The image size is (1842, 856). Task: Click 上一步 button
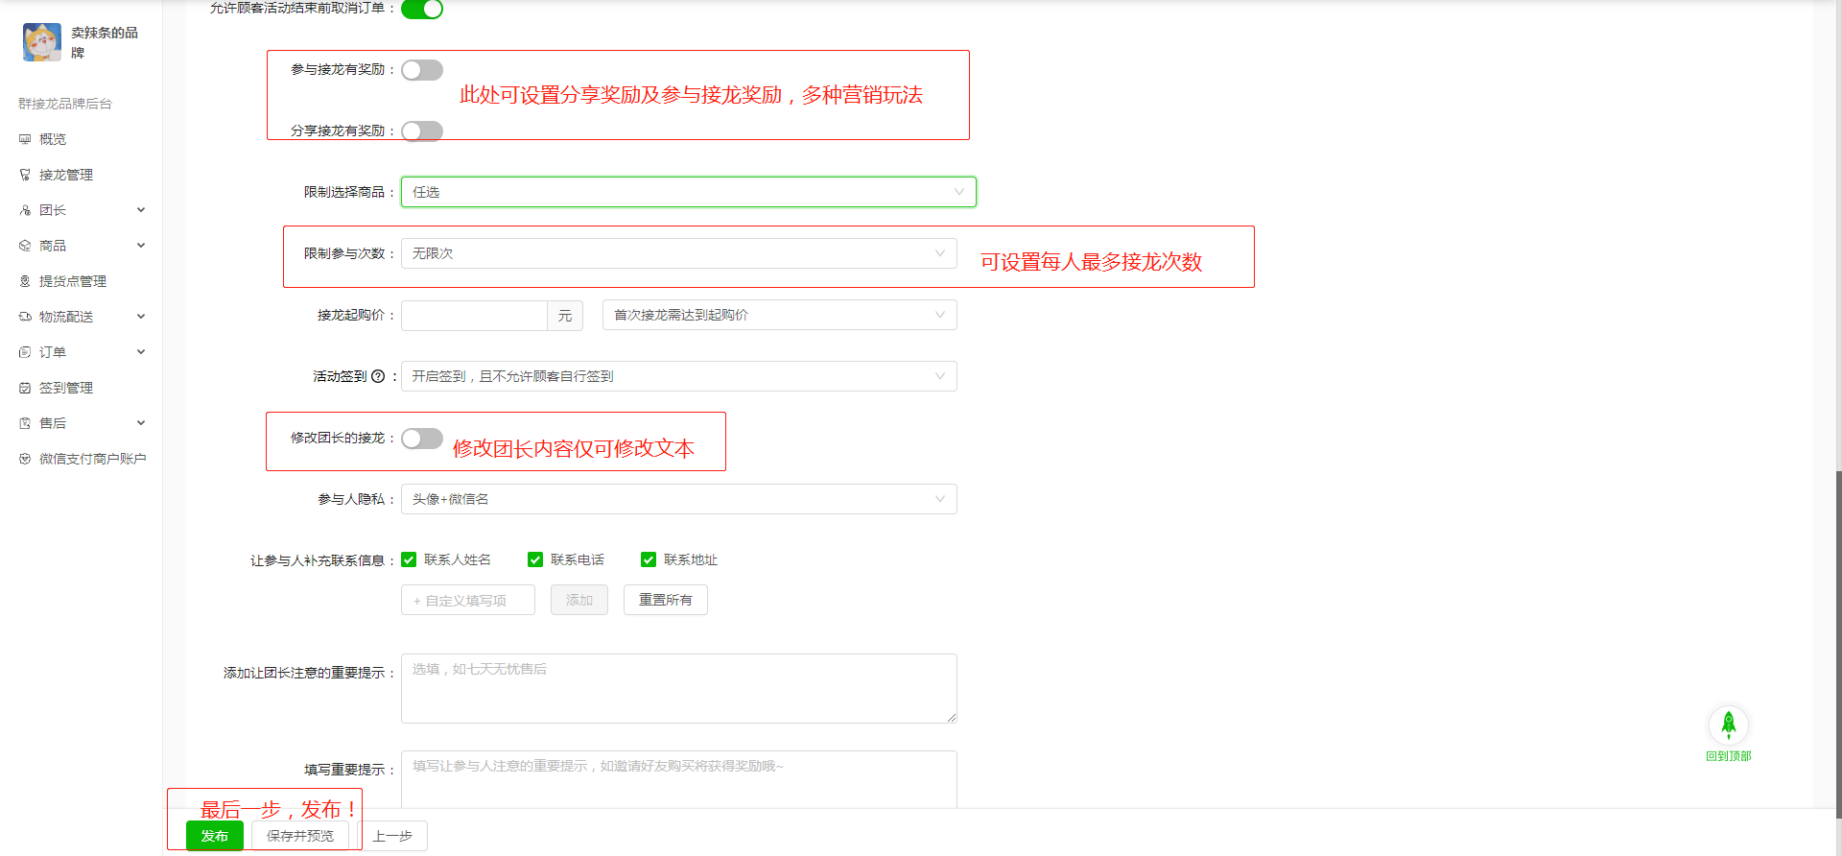[392, 836]
